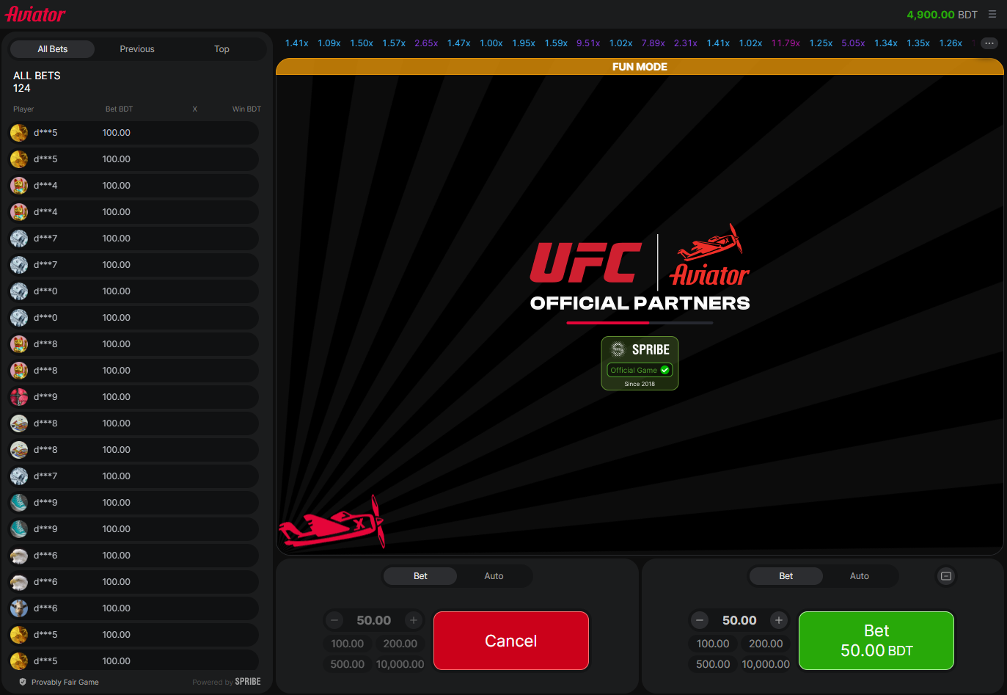Choose 500.00 preset in right panel
1007x695 pixels.
pos(713,664)
